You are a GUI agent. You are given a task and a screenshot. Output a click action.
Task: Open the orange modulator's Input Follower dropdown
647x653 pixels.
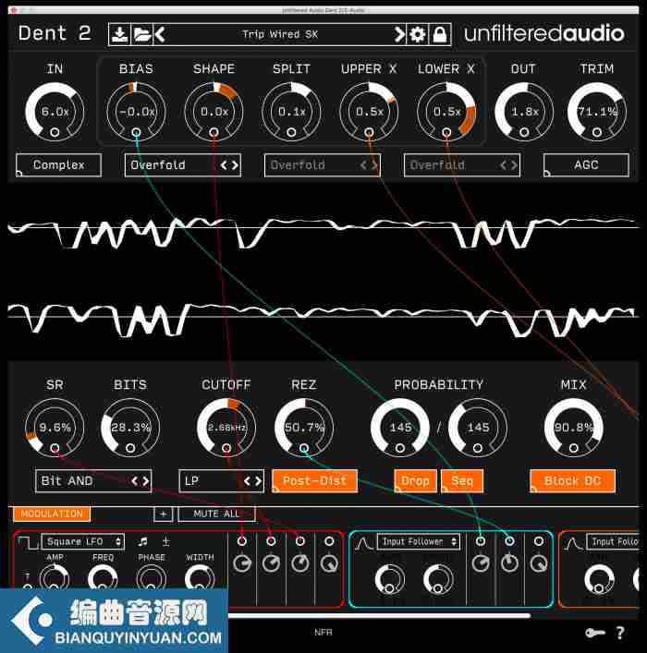(613, 541)
